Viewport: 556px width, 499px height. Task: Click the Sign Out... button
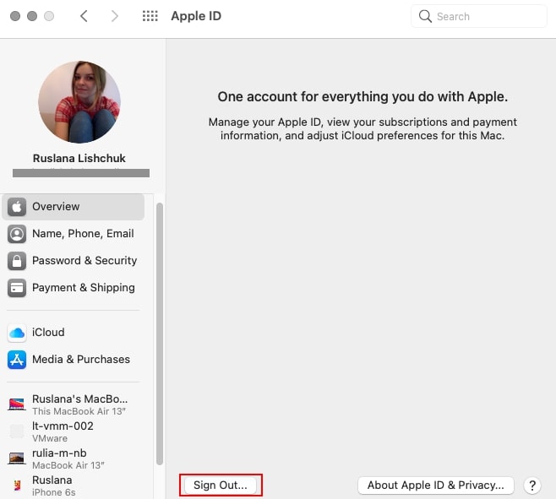point(221,485)
